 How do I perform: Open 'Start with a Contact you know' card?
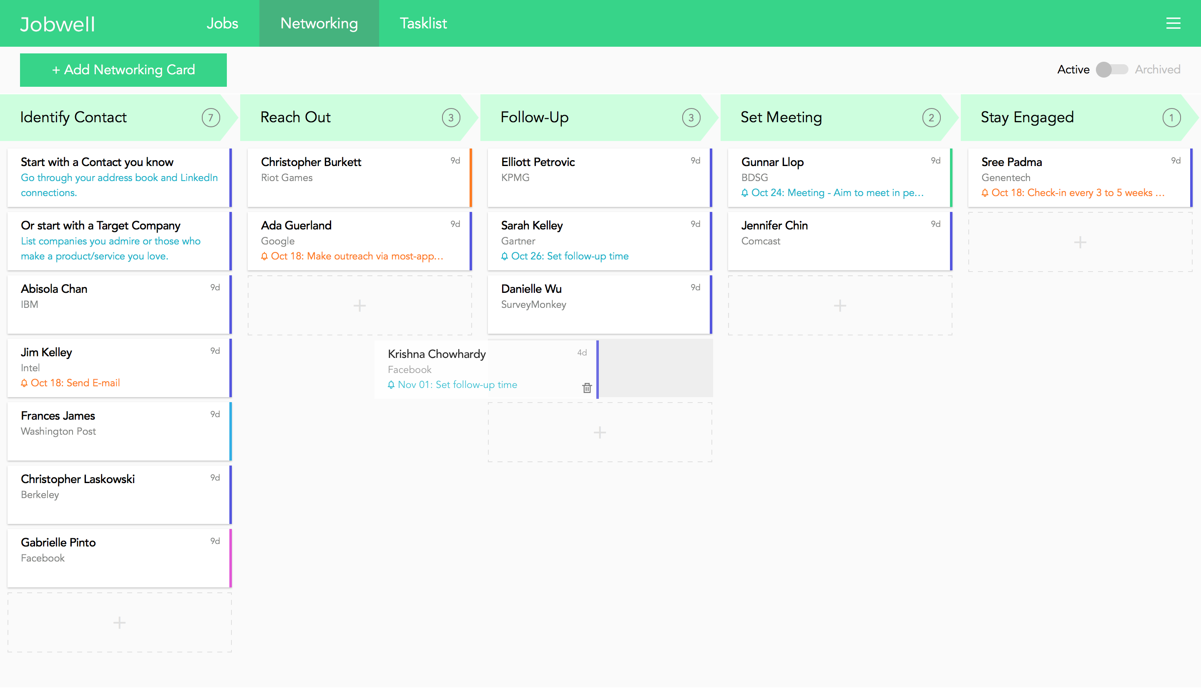pos(119,177)
